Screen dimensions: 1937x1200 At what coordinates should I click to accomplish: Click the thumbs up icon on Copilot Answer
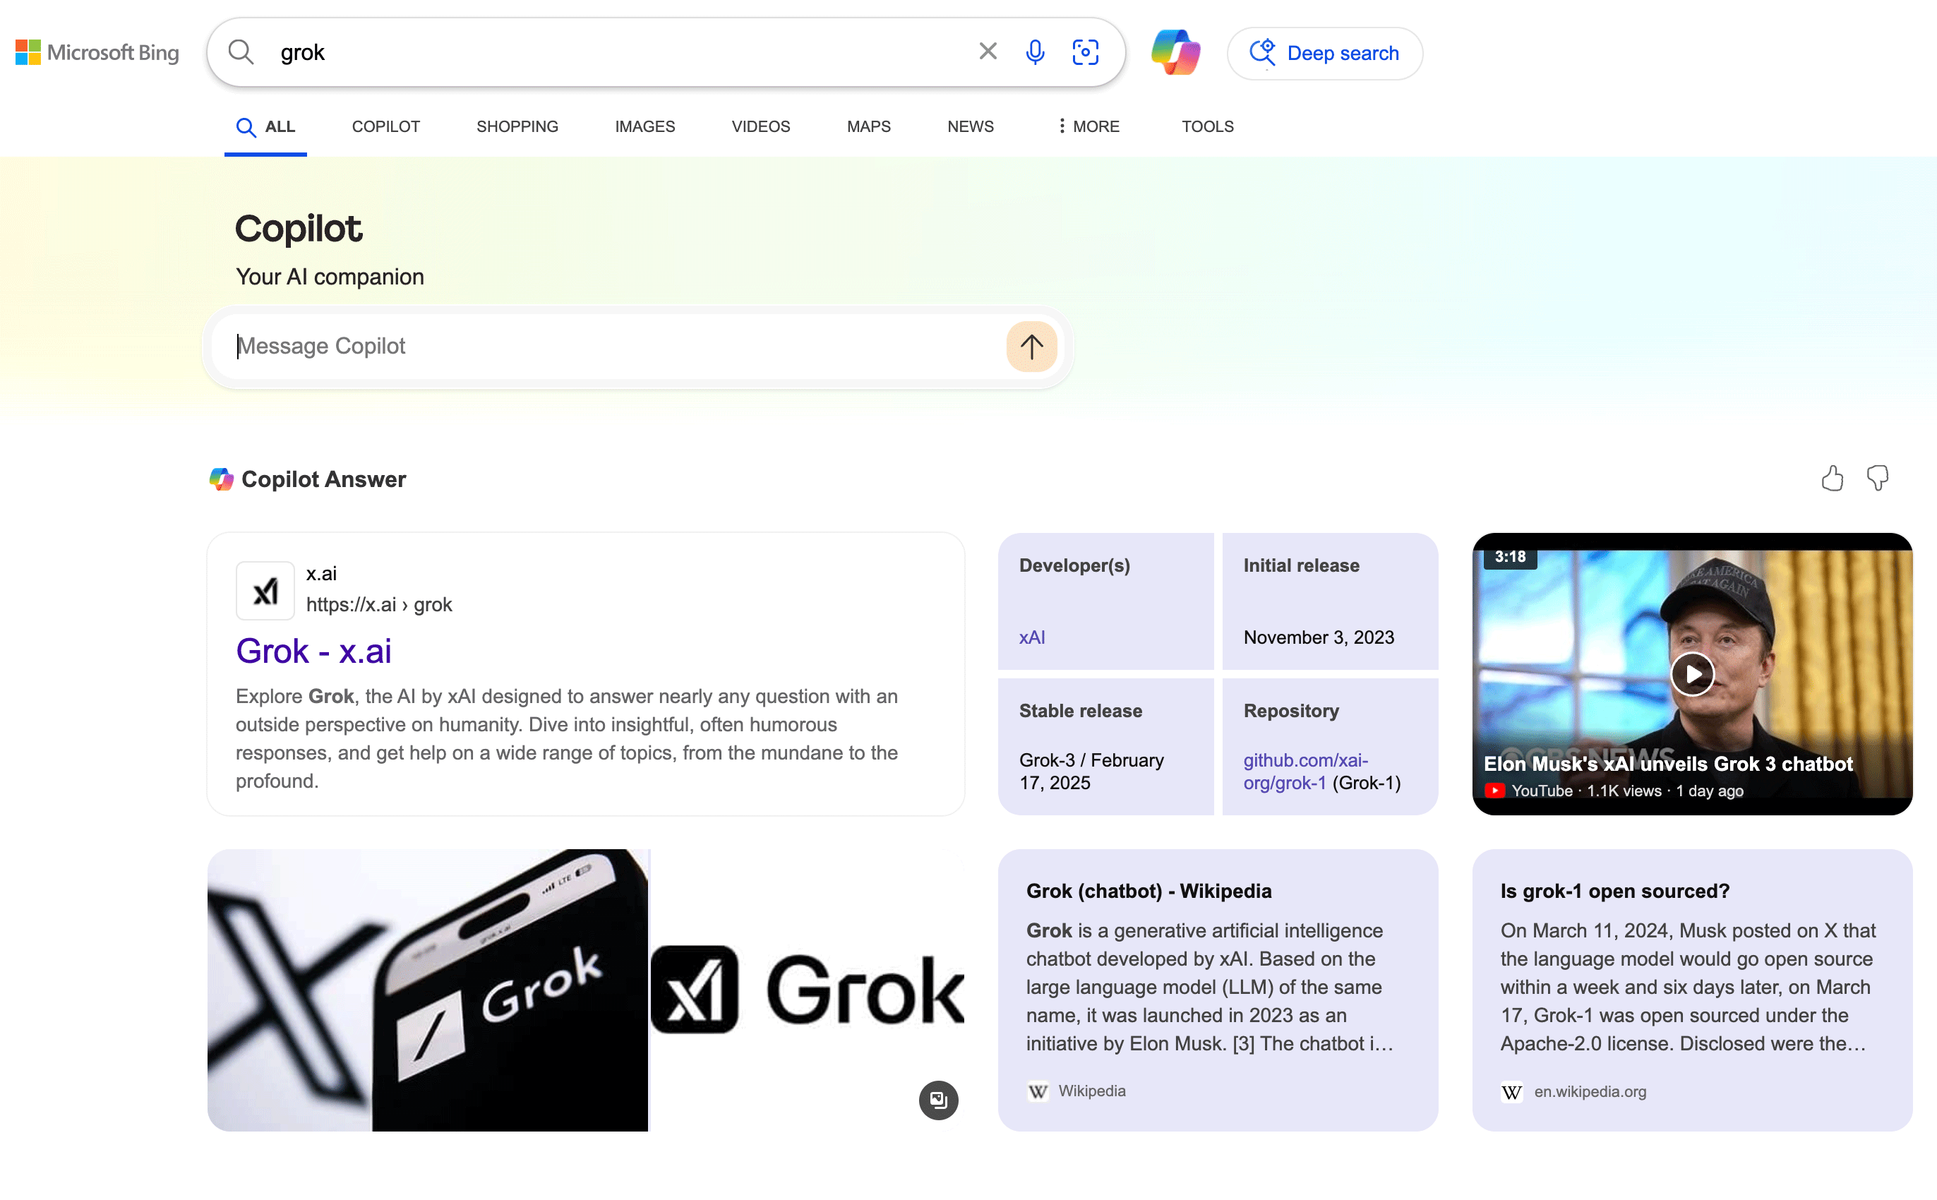tap(1832, 479)
